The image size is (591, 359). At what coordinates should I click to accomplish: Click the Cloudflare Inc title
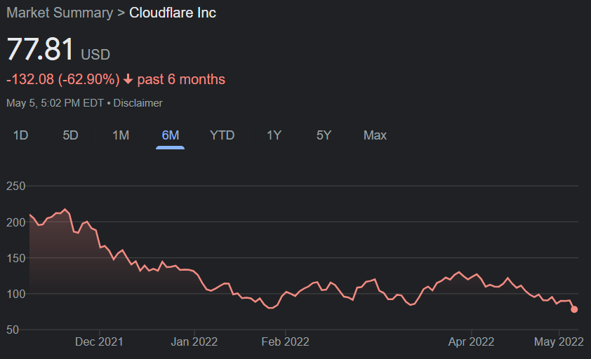pyautogui.click(x=173, y=13)
